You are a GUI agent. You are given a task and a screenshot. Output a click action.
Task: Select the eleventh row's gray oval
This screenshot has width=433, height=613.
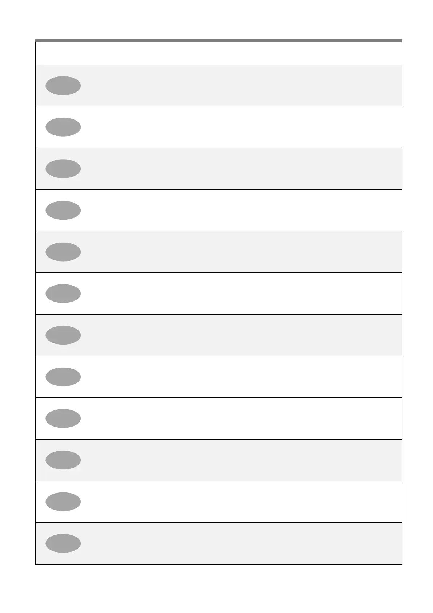(x=63, y=502)
